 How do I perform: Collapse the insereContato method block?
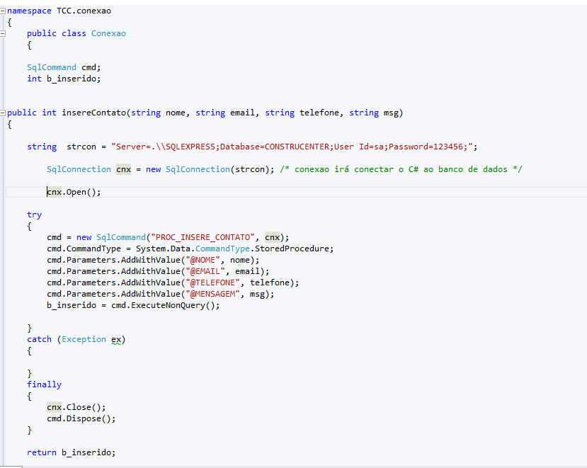tap(3, 113)
